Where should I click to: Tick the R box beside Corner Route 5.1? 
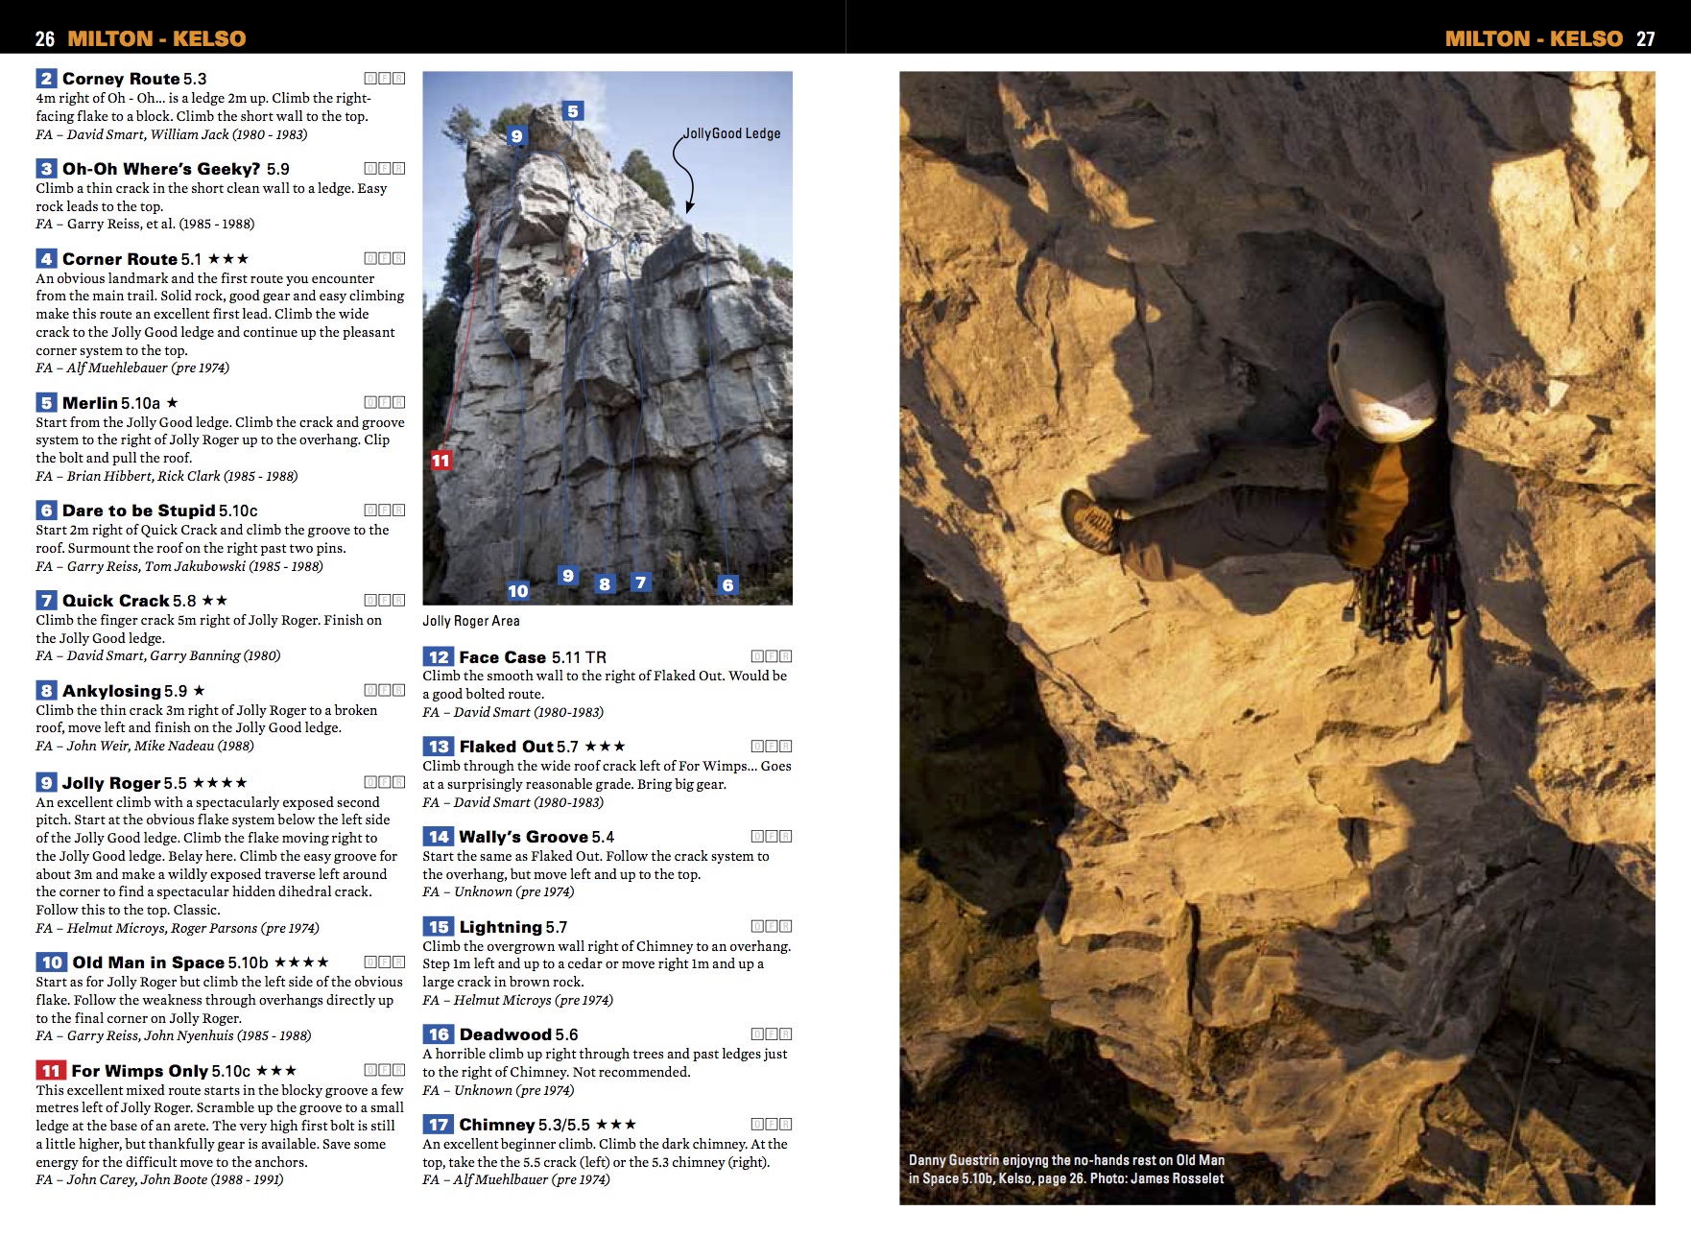(399, 259)
